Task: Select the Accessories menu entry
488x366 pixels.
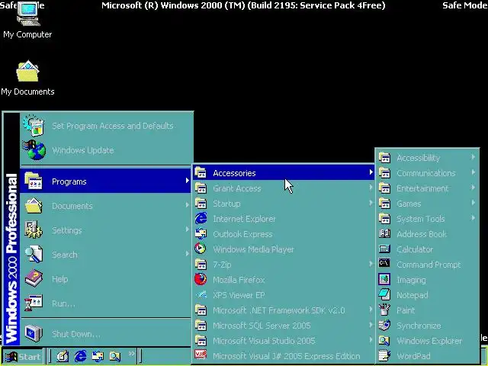Action: tap(284, 173)
